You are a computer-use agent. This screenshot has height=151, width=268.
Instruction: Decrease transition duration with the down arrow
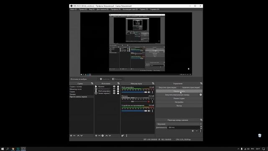tap(201, 128)
